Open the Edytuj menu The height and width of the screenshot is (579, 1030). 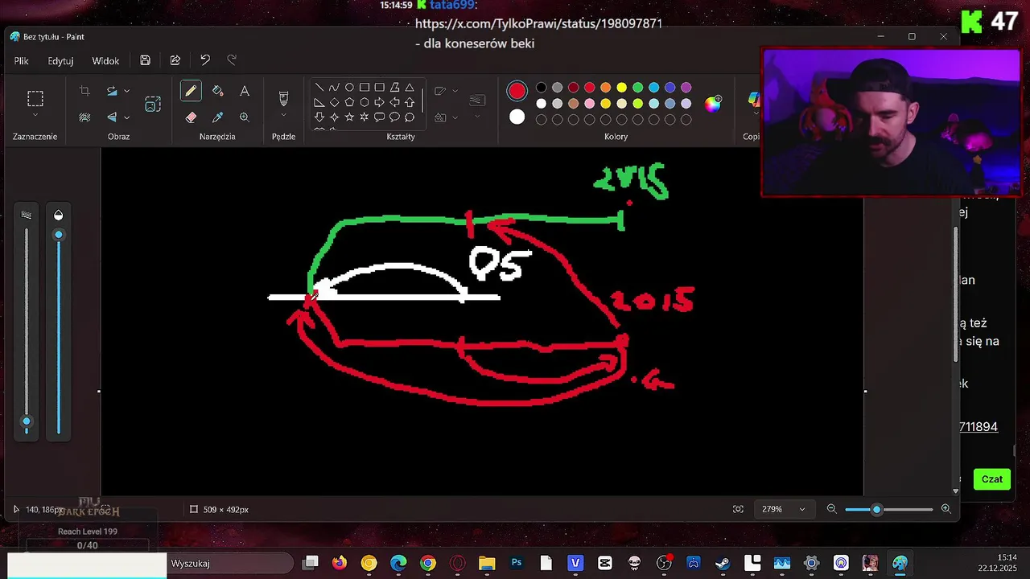point(60,60)
